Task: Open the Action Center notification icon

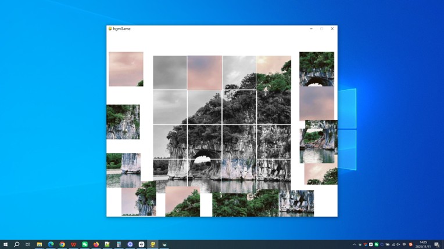Action: 436,244
